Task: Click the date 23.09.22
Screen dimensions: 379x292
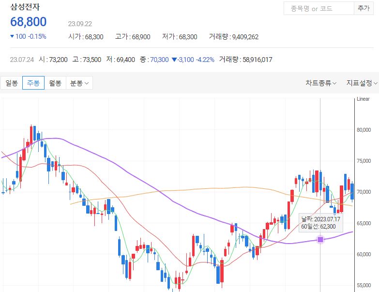Action: pyautogui.click(x=80, y=24)
